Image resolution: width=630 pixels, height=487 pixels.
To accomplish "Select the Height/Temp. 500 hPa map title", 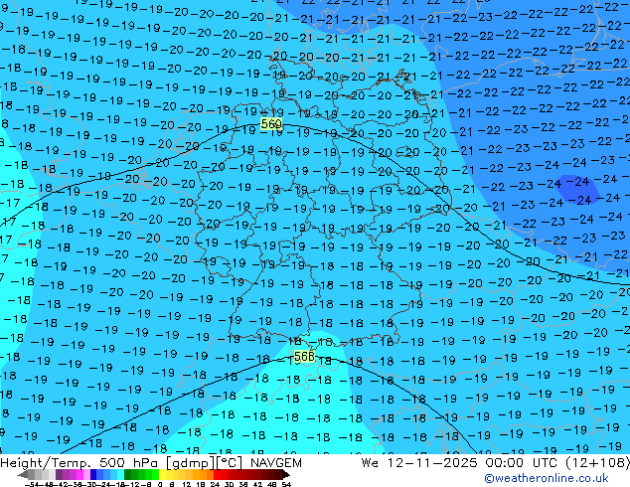I will (81, 463).
